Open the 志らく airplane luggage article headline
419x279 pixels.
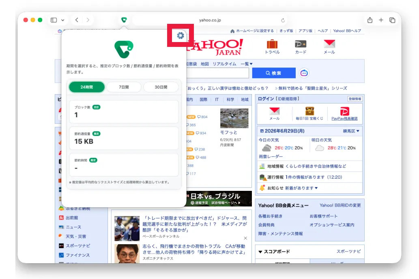(194, 249)
